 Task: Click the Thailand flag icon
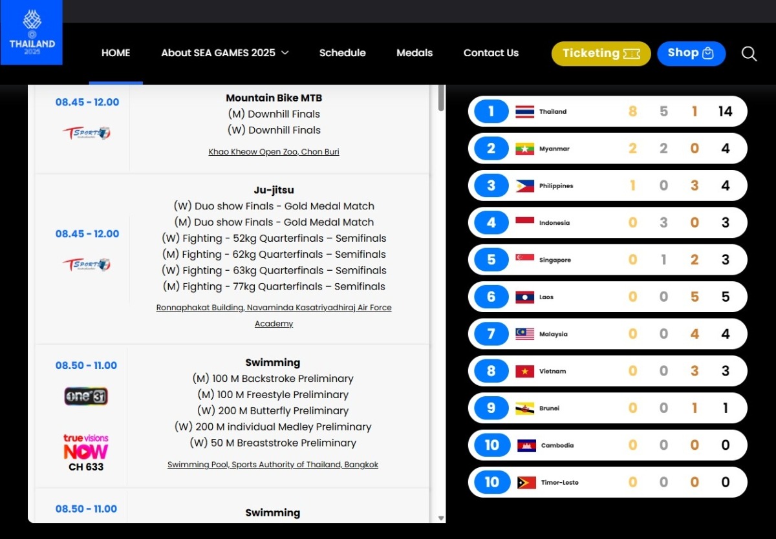tap(524, 112)
